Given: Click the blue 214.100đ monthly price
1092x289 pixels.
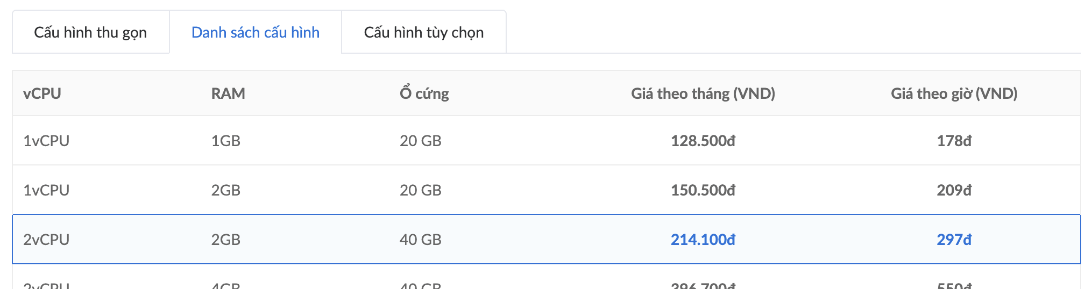Looking at the screenshot, I should [x=703, y=240].
